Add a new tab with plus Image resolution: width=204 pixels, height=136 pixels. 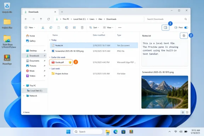(x=62, y=12)
